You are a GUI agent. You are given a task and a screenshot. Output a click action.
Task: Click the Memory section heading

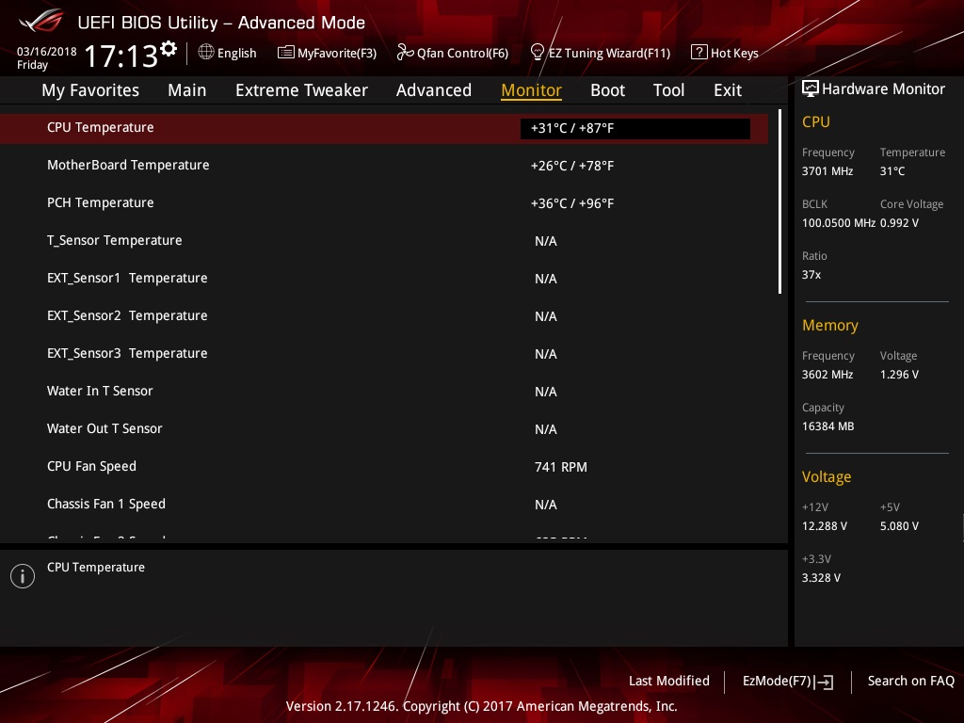click(x=830, y=325)
